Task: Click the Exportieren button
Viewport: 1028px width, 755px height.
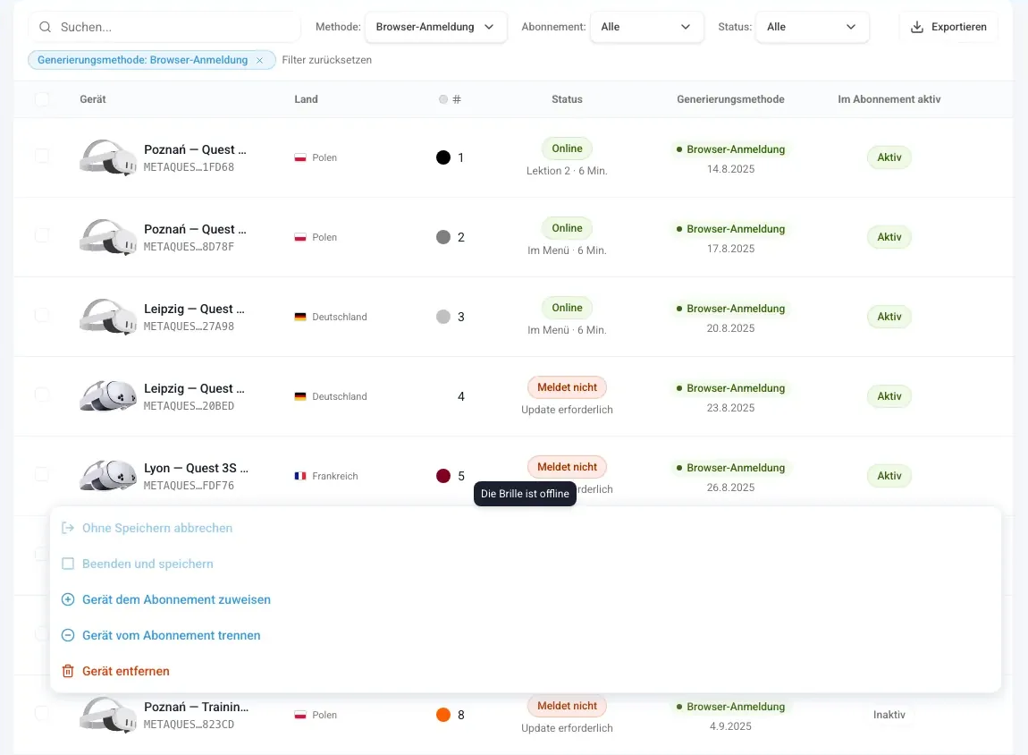Action: point(948,27)
